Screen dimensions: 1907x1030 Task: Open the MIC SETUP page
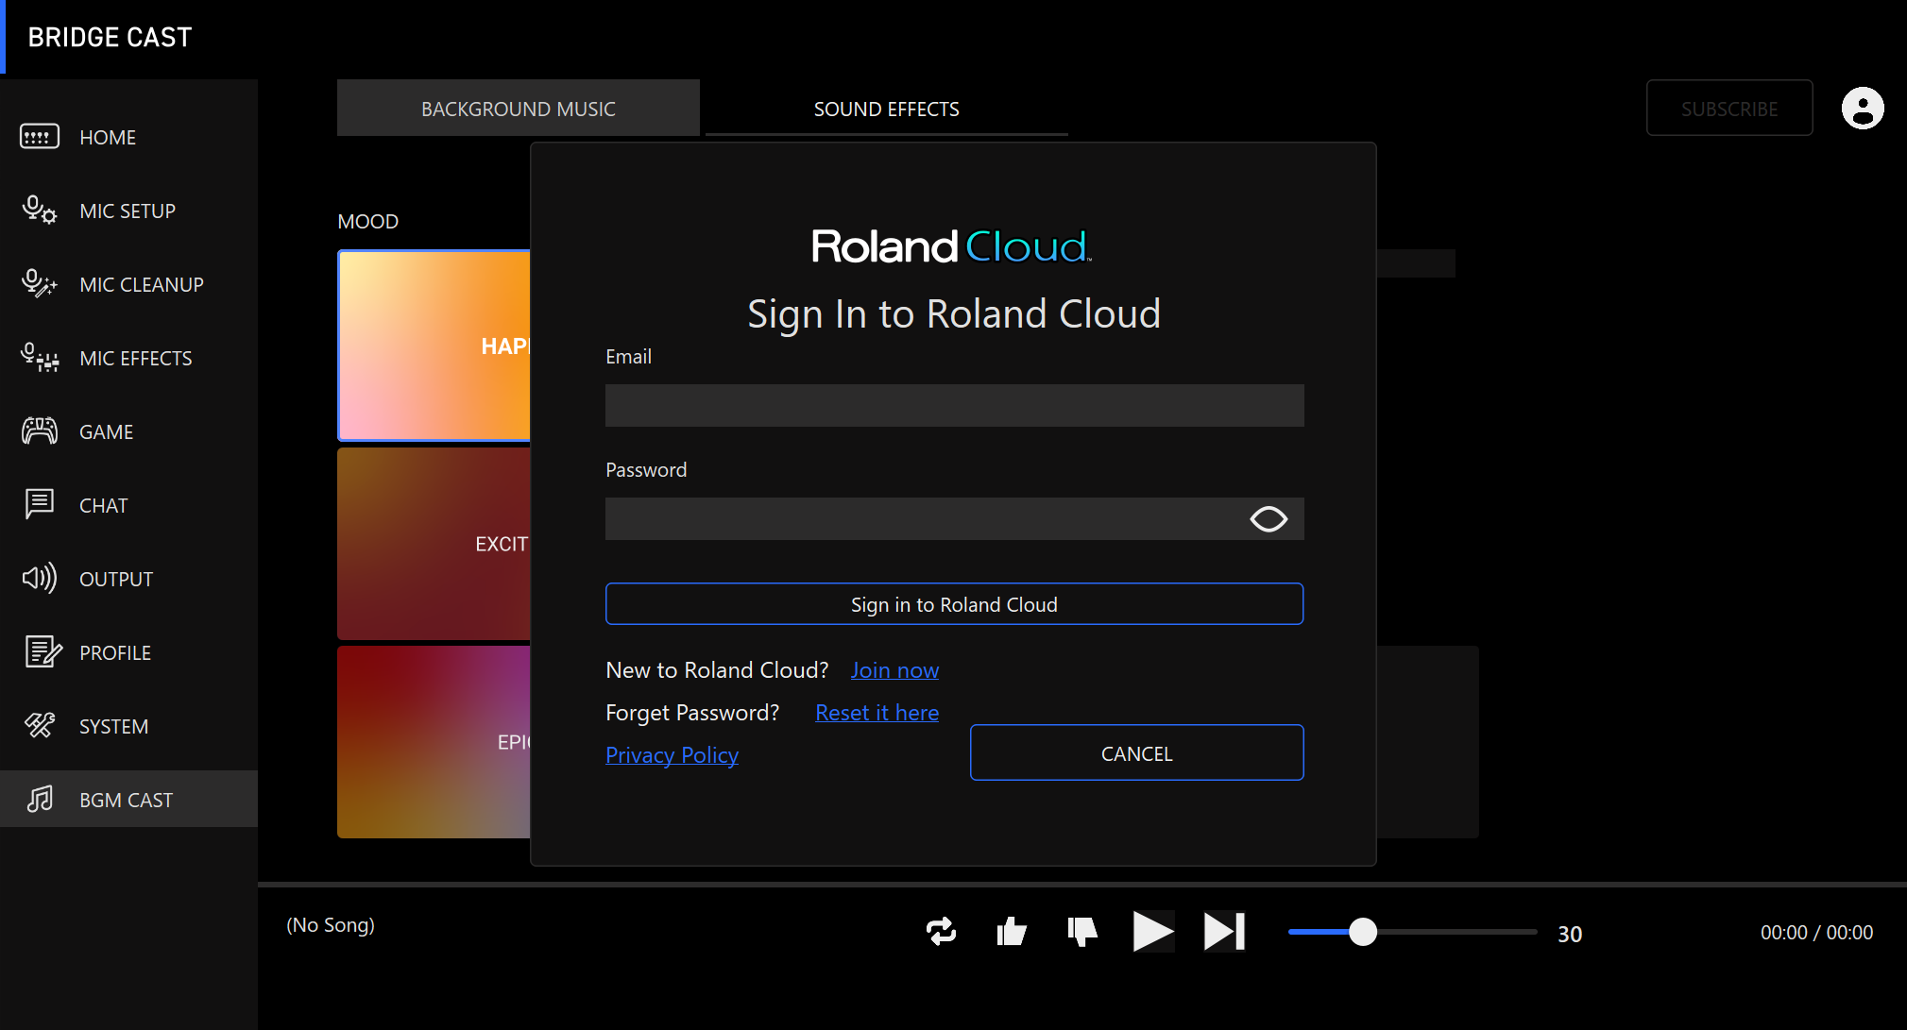coord(128,211)
